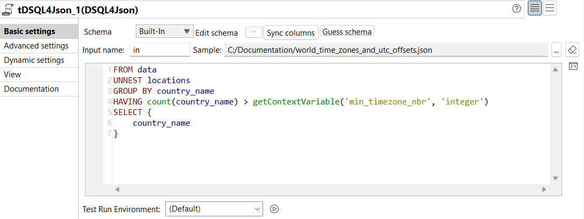Open the Dynamic settings tab
This screenshot has height=219, width=584.
click(39, 60)
